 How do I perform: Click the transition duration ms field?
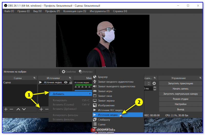[148, 88]
